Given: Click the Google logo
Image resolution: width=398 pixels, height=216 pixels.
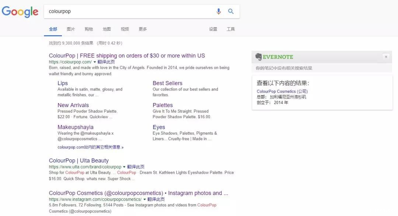Looking at the screenshot, I should (x=20, y=12).
